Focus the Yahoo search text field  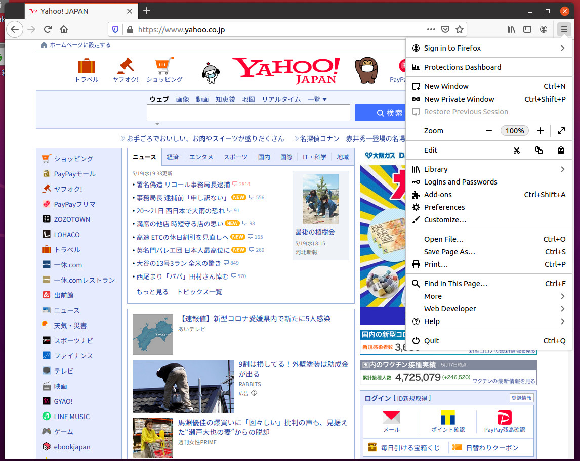(248, 113)
